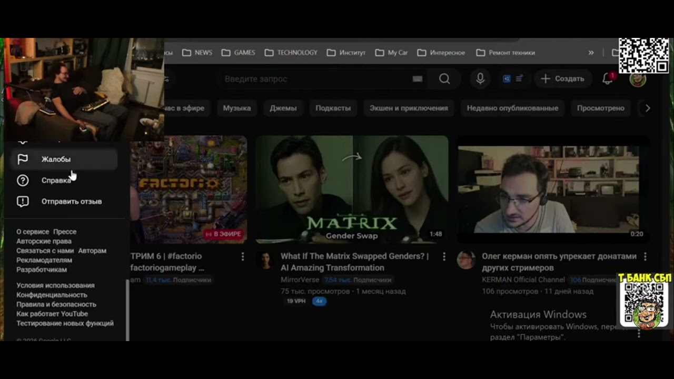Click the flag icon for Жалобы
This screenshot has height=379, width=674.
pyautogui.click(x=23, y=159)
